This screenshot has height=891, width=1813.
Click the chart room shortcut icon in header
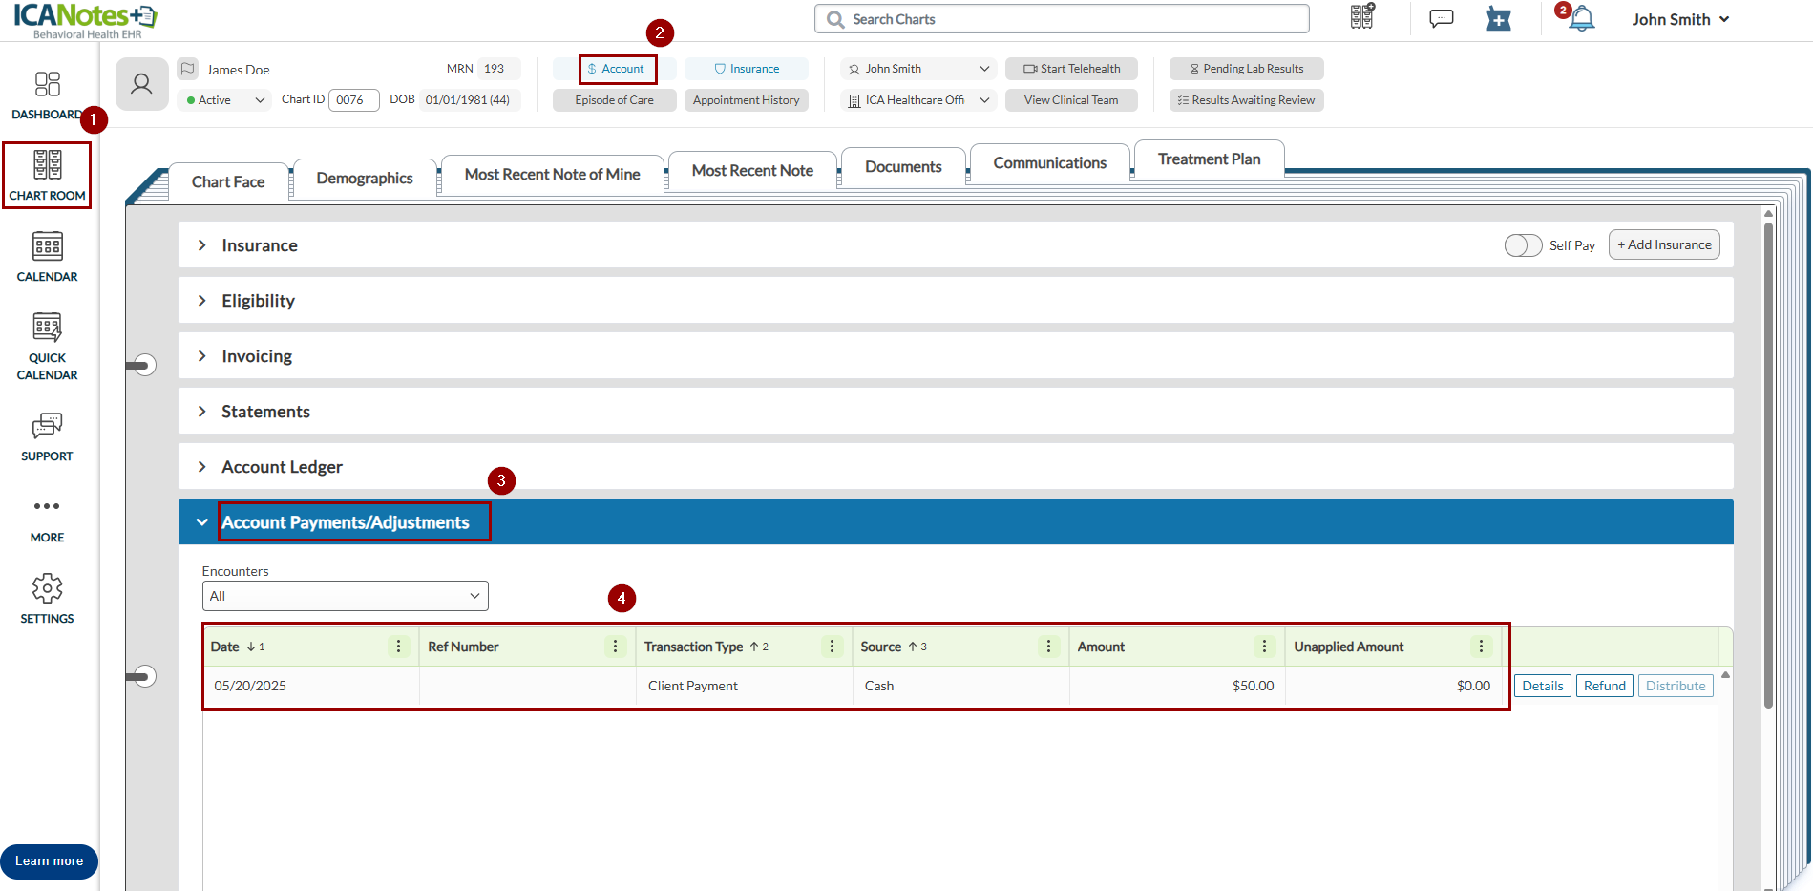(1362, 16)
